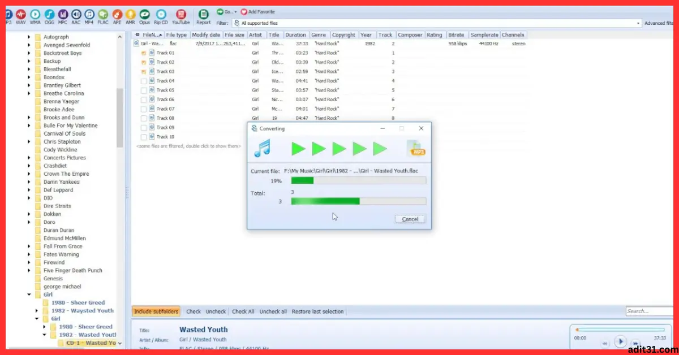Click the Uncheck all button

(273, 311)
